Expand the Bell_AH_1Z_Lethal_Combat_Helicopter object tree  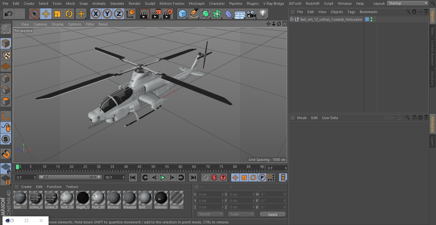(x=292, y=19)
